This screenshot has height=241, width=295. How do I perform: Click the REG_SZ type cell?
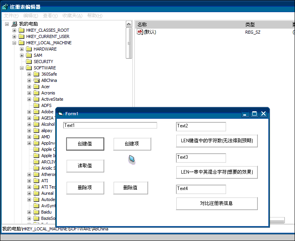point(253,32)
